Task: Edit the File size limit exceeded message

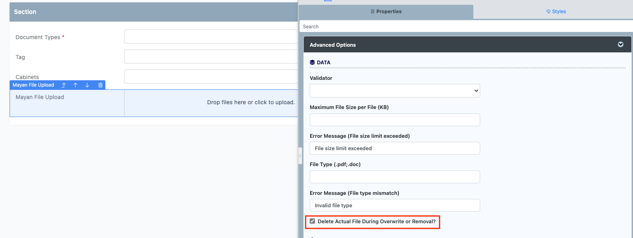Action: 395,148
